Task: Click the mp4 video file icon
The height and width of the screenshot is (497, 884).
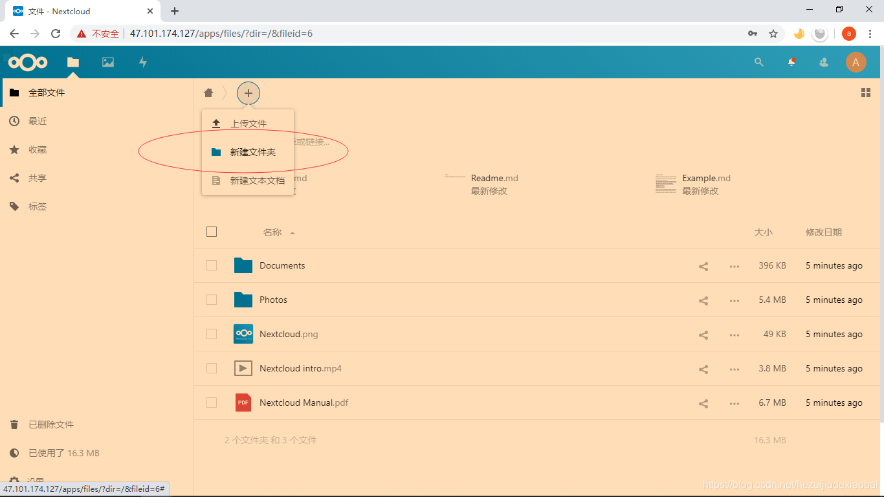Action: coord(243,368)
